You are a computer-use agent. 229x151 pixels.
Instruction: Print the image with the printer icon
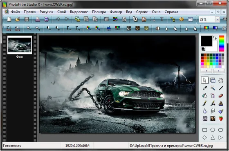point(38,19)
